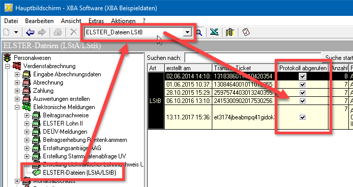Image resolution: width=353 pixels, height=187 pixels.
Task: Click the checklist note toolbar icon
Action: [246, 32]
